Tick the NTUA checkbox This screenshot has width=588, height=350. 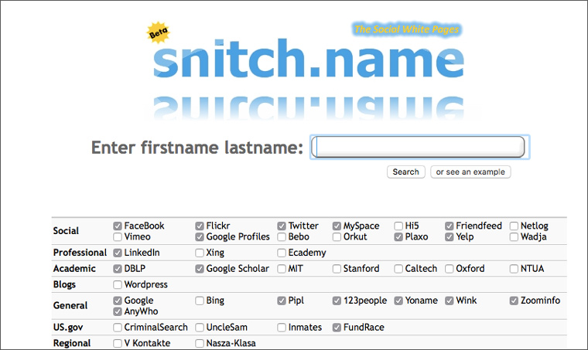[x=514, y=269]
